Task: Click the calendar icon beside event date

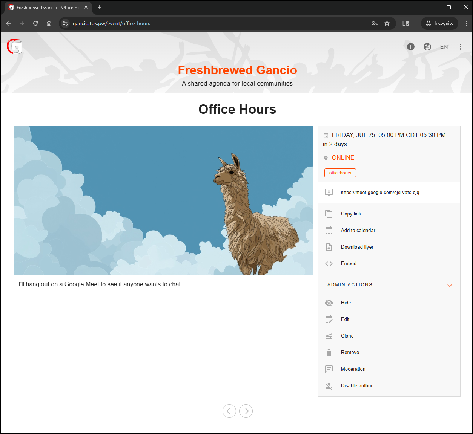Action: (326, 135)
